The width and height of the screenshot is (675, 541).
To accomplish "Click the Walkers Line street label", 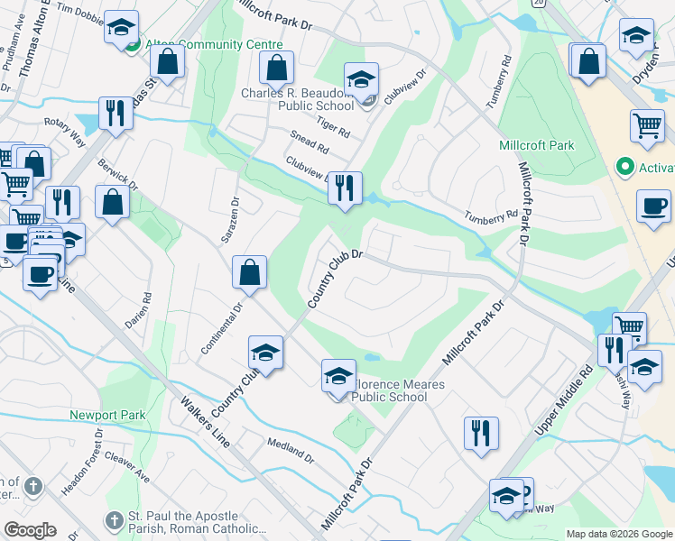I will point(205,422).
